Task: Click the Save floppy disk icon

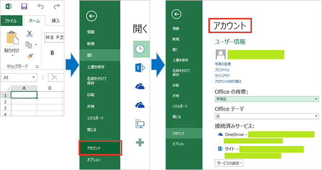Action: (x=24, y=6)
